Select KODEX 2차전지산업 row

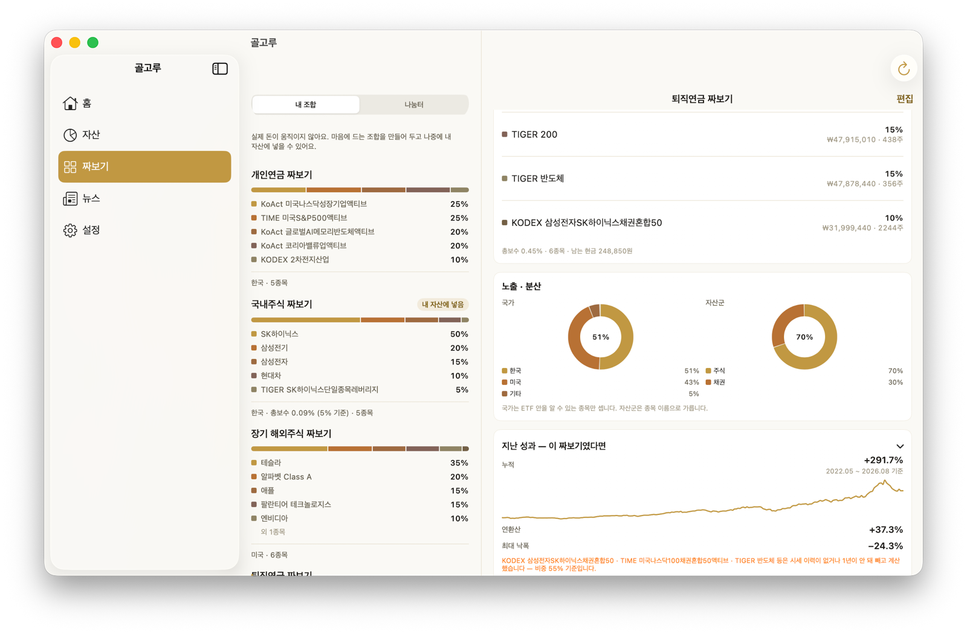click(360, 260)
